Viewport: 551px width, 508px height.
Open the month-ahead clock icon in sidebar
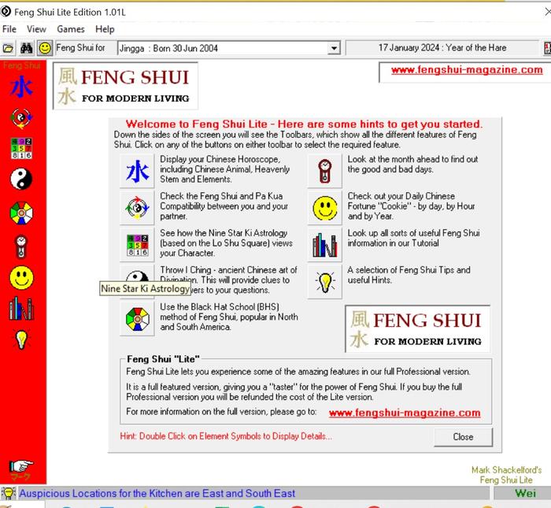(21, 246)
